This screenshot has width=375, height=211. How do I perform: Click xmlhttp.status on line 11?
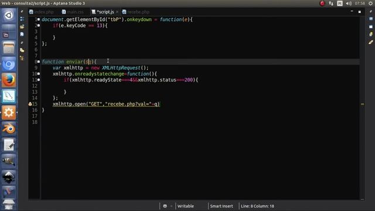(x=157, y=80)
